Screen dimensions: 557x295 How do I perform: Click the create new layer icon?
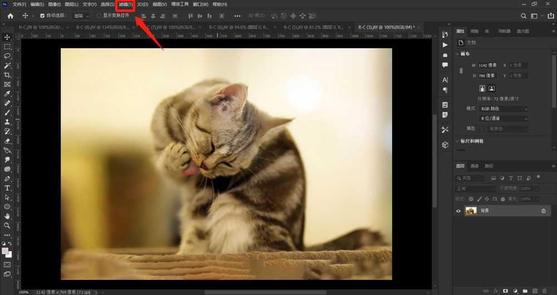pyautogui.click(x=535, y=291)
